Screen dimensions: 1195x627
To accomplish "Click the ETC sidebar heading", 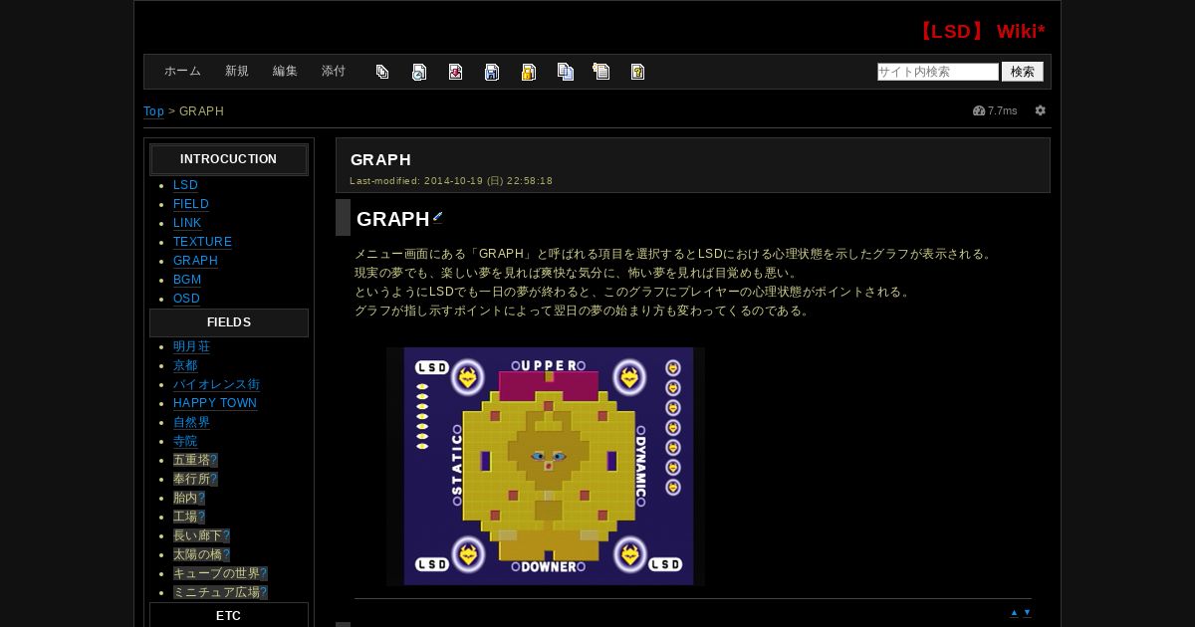I will pyautogui.click(x=228, y=615).
